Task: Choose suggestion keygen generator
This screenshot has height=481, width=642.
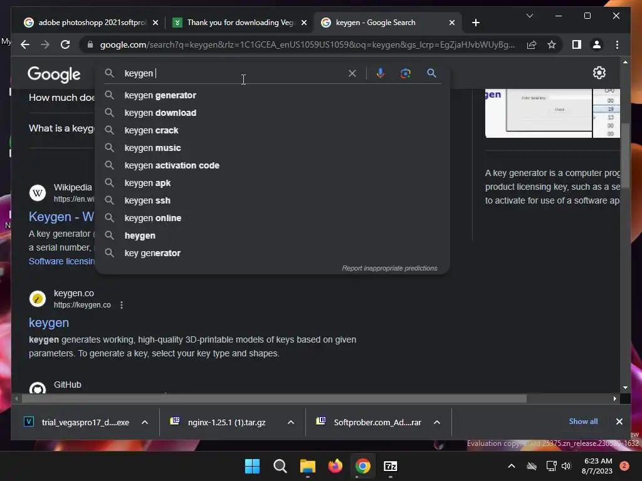Action: coord(273,95)
